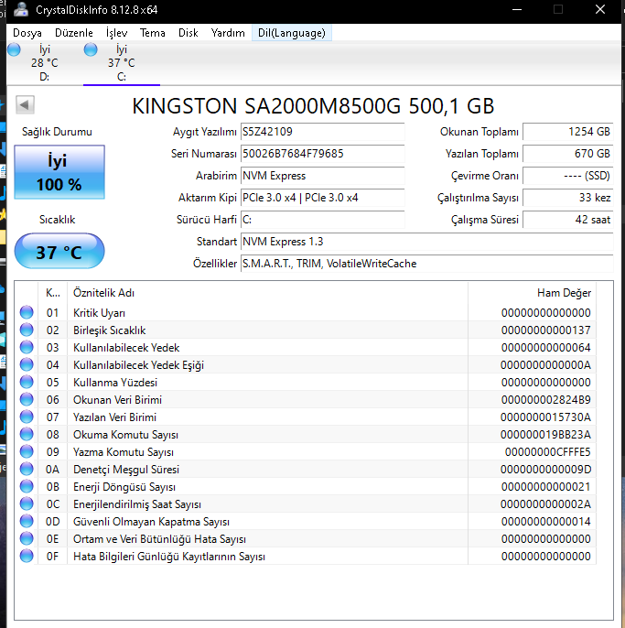Image resolution: width=625 pixels, height=628 pixels.
Task: Open the İşlev menu
Action: pos(116,33)
